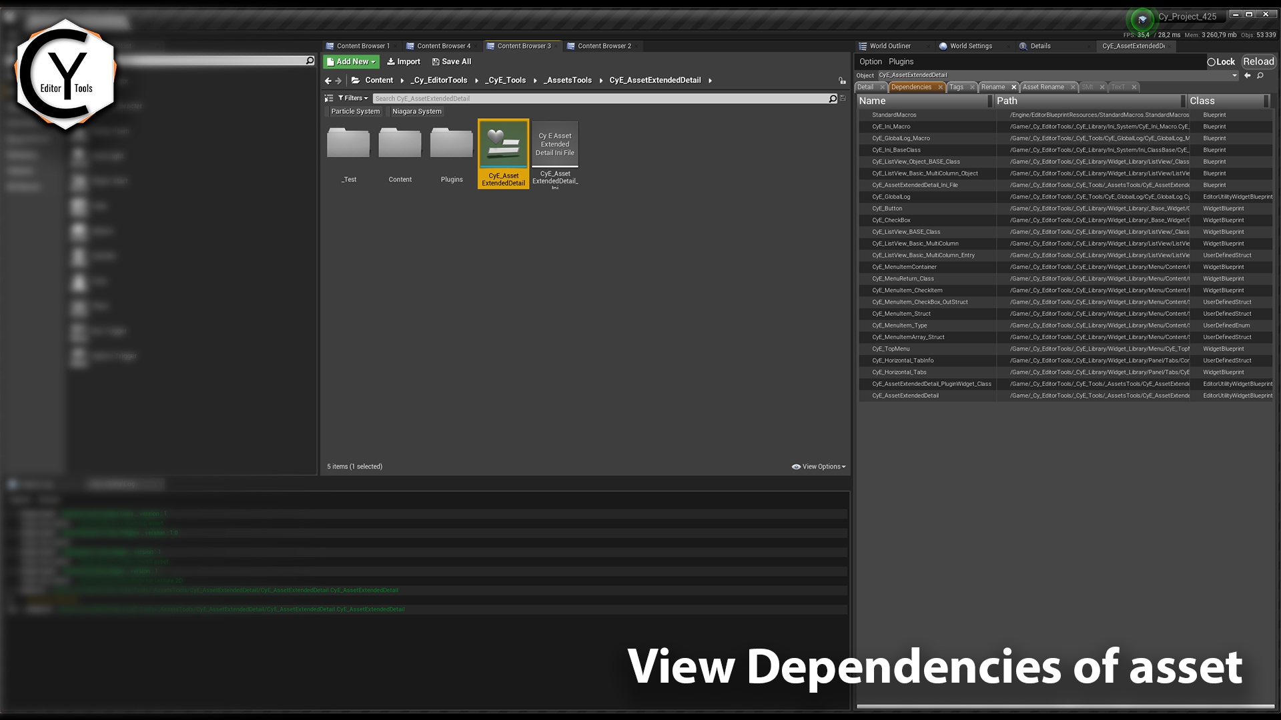
Task: Enable the Particle System filter
Action: point(355,111)
